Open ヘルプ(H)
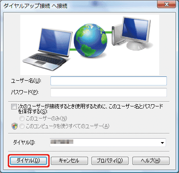Viewport: 179px width, 173px height. click(151, 161)
